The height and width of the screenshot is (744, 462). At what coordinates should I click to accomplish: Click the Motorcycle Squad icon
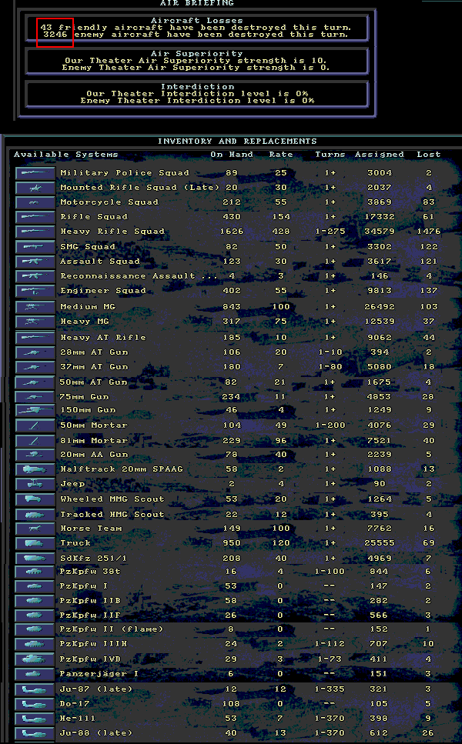[x=35, y=202]
